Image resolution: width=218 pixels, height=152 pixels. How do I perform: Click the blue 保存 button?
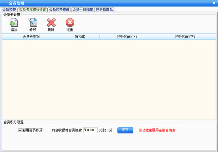pos(125,130)
